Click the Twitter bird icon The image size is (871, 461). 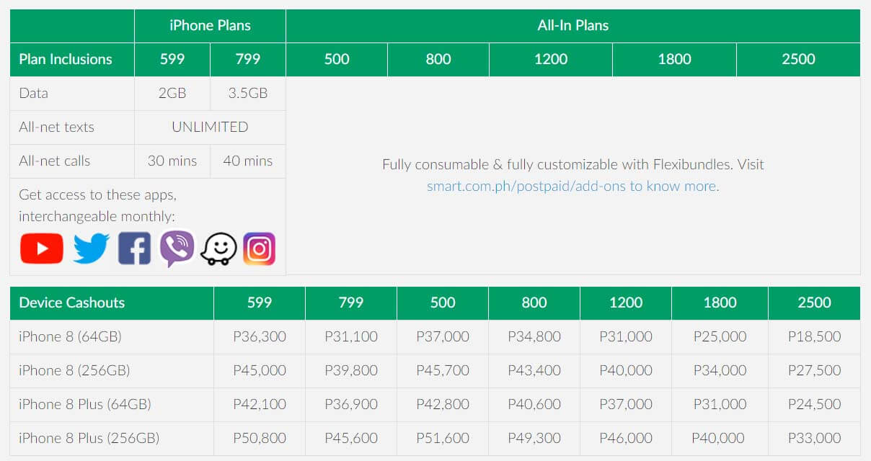pos(91,249)
